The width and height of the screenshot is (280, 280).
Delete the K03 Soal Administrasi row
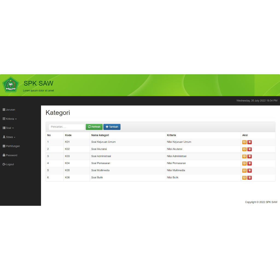click(x=249, y=156)
